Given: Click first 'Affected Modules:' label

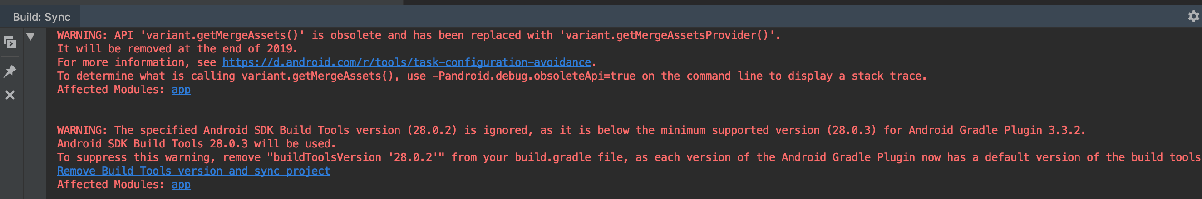Looking at the screenshot, I should pos(111,90).
